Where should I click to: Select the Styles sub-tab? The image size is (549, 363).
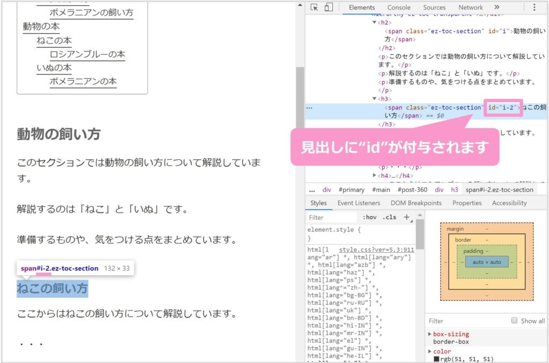tap(318, 203)
